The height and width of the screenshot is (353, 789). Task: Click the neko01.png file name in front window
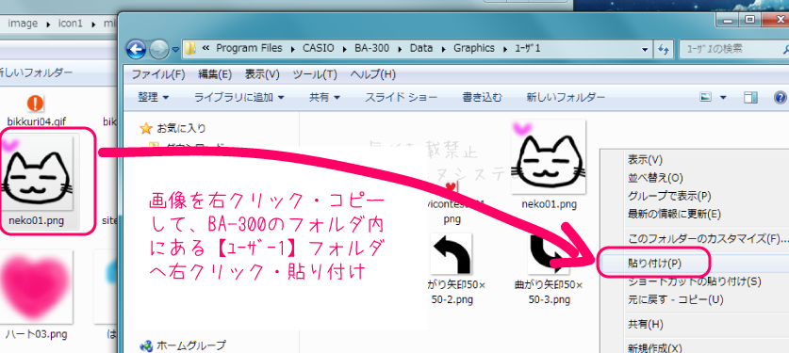[x=549, y=204]
